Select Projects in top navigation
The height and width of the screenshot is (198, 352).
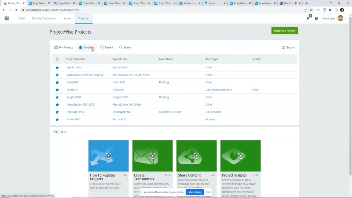click(x=83, y=18)
